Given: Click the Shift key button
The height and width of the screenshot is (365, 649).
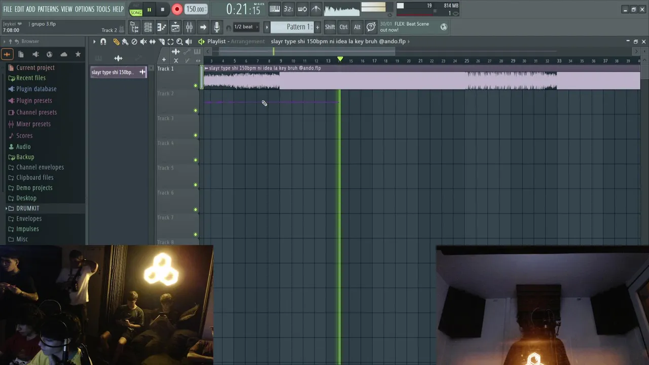Looking at the screenshot, I should pyautogui.click(x=330, y=27).
